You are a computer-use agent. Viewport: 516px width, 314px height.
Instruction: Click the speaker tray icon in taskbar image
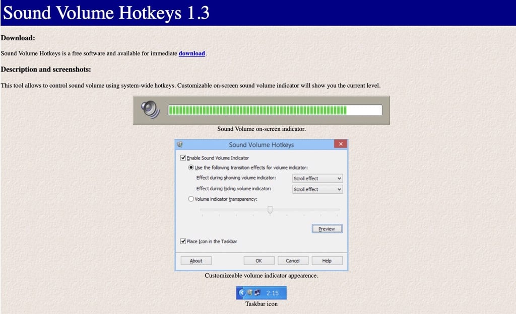tap(250, 292)
